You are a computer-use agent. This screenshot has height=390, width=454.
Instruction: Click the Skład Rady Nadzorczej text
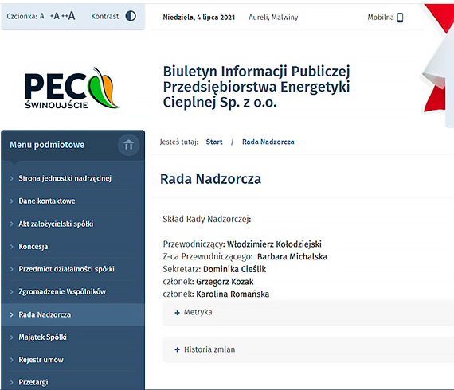click(207, 220)
